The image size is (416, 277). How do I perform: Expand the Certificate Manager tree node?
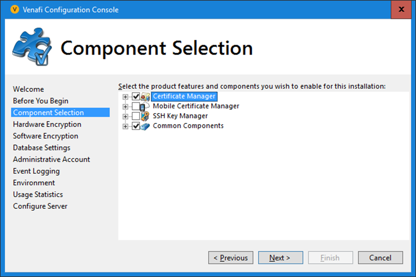(x=126, y=97)
